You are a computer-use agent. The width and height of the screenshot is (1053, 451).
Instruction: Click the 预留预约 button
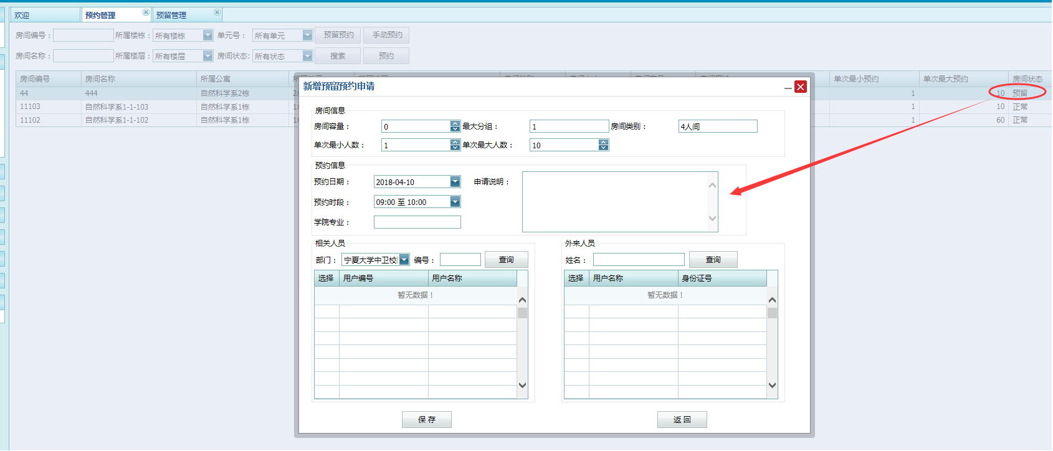[x=338, y=35]
